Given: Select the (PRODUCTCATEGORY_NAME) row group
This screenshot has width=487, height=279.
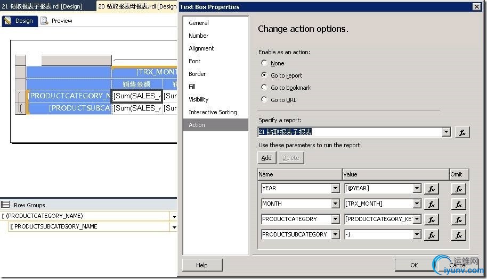Looking at the screenshot, I should [x=86, y=216].
